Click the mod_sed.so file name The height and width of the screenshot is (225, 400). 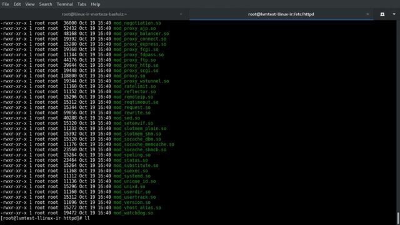[x=127, y=118]
